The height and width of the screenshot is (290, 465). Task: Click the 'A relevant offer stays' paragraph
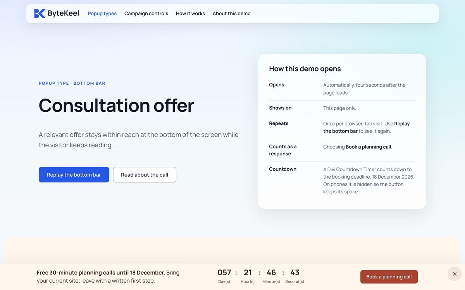click(139, 140)
